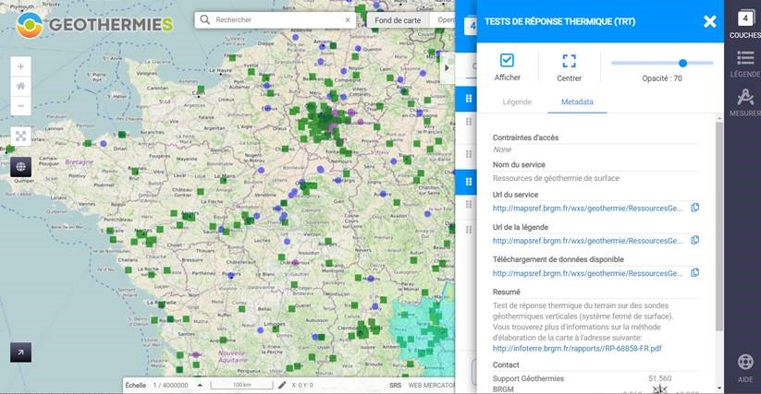Viewport: 761px width, 394px height.
Task: Select Fond de carte basemap tab
Action: pos(398,20)
